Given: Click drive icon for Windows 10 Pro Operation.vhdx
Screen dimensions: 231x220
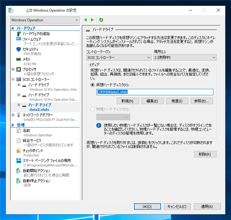Looking at the screenshot, I should pos(24,86).
